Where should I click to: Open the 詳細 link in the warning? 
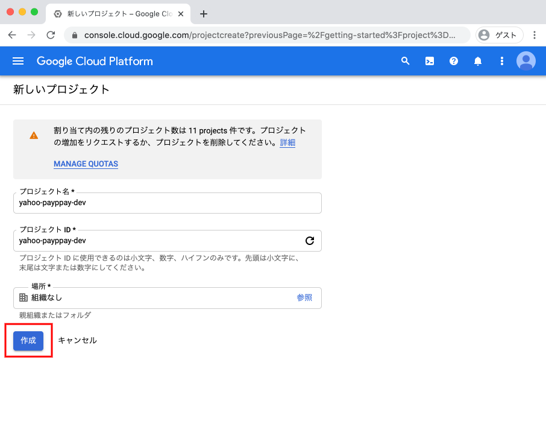[x=287, y=142]
